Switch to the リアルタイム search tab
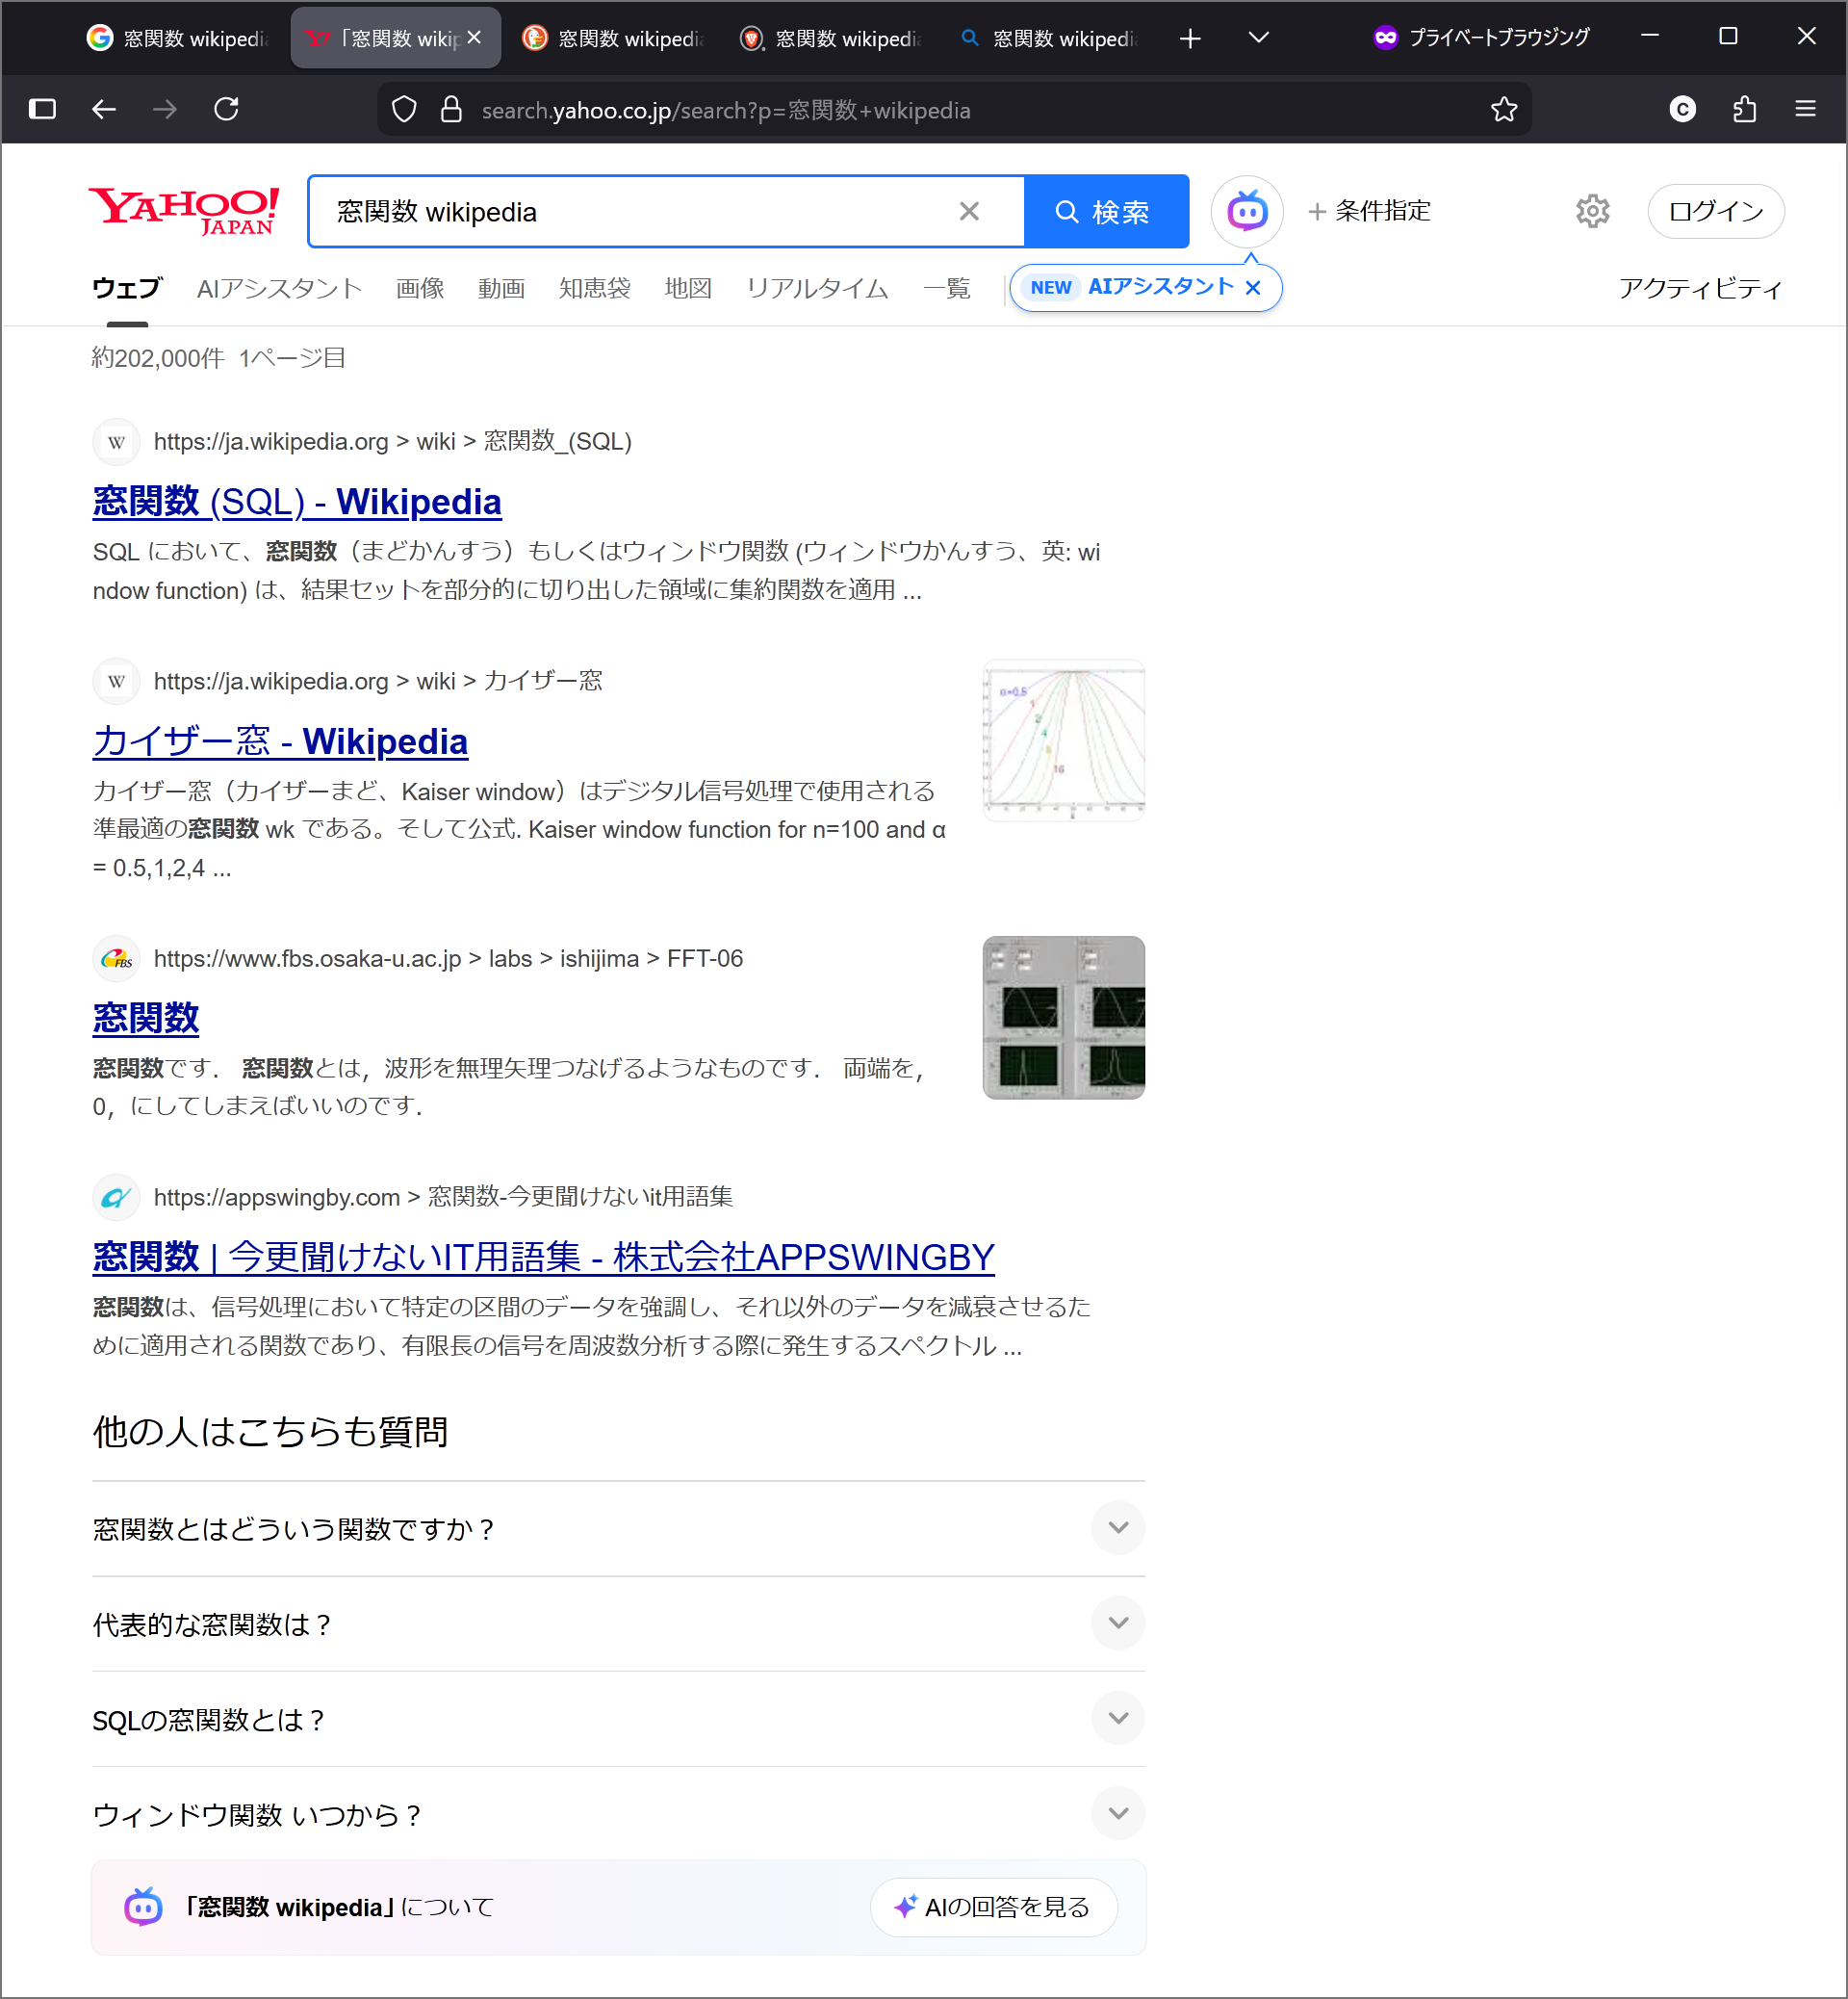Viewport: 1848px width, 1999px height. [x=816, y=289]
